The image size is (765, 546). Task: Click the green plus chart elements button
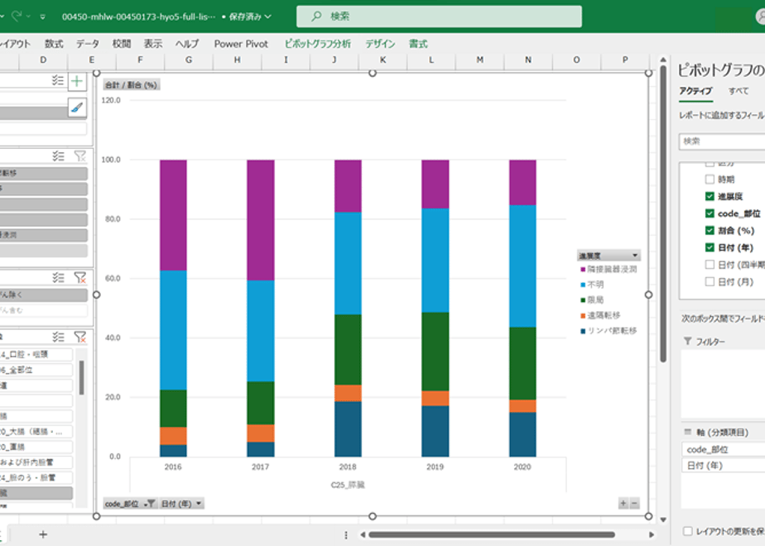click(77, 81)
